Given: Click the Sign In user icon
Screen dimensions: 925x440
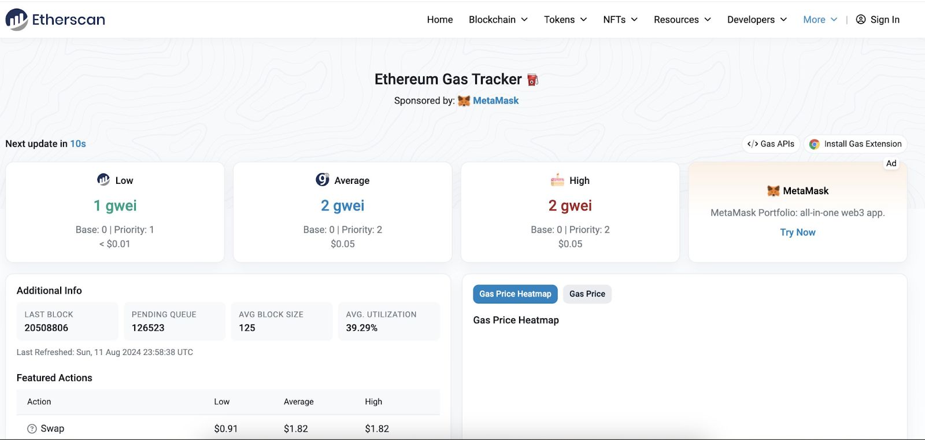Looking at the screenshot, I should pyautogui.click(x=861, y=20).
